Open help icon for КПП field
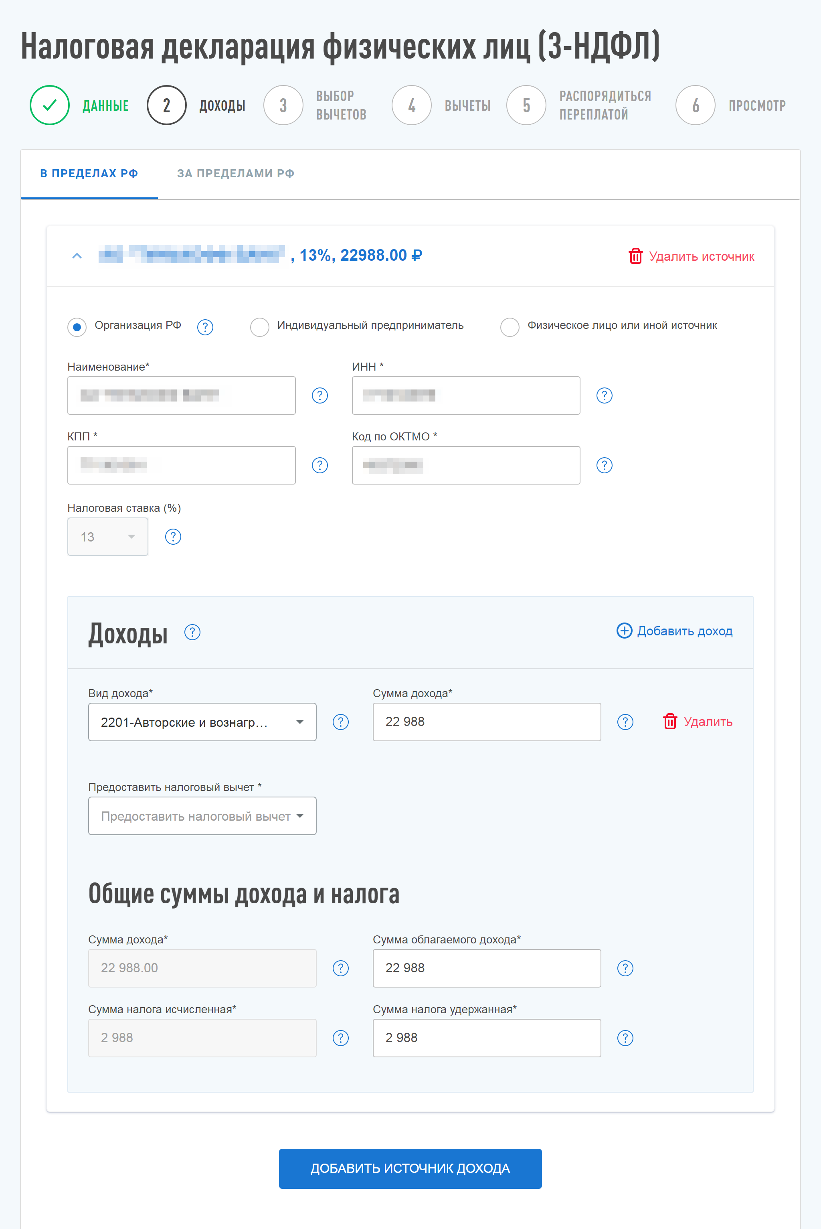 point(320,465)
